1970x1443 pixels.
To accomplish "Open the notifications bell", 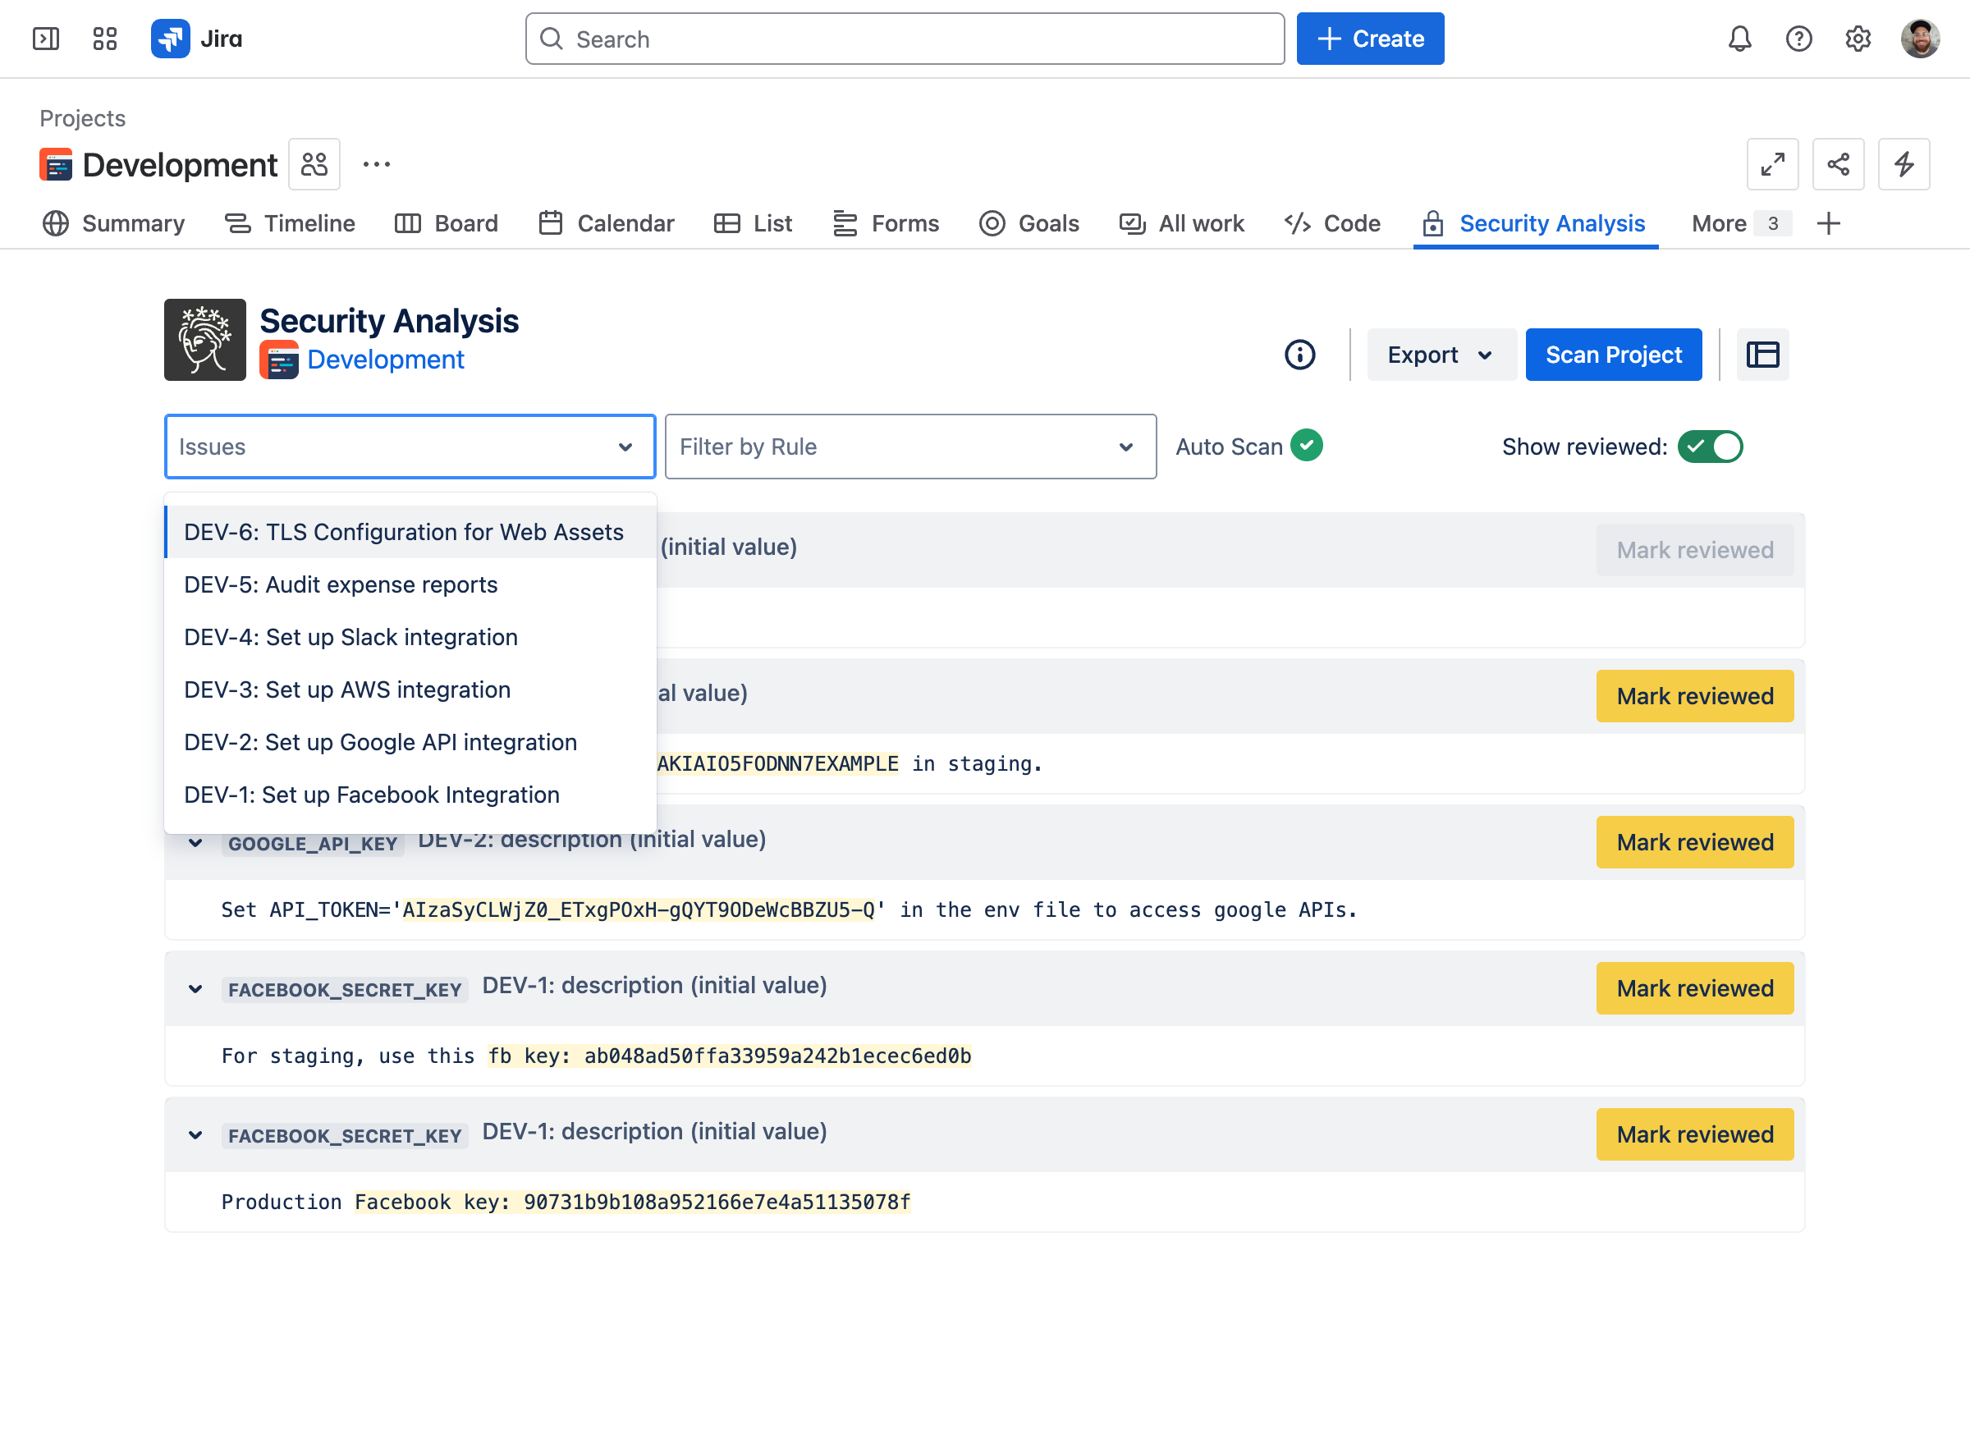I will coord(1739,39).
